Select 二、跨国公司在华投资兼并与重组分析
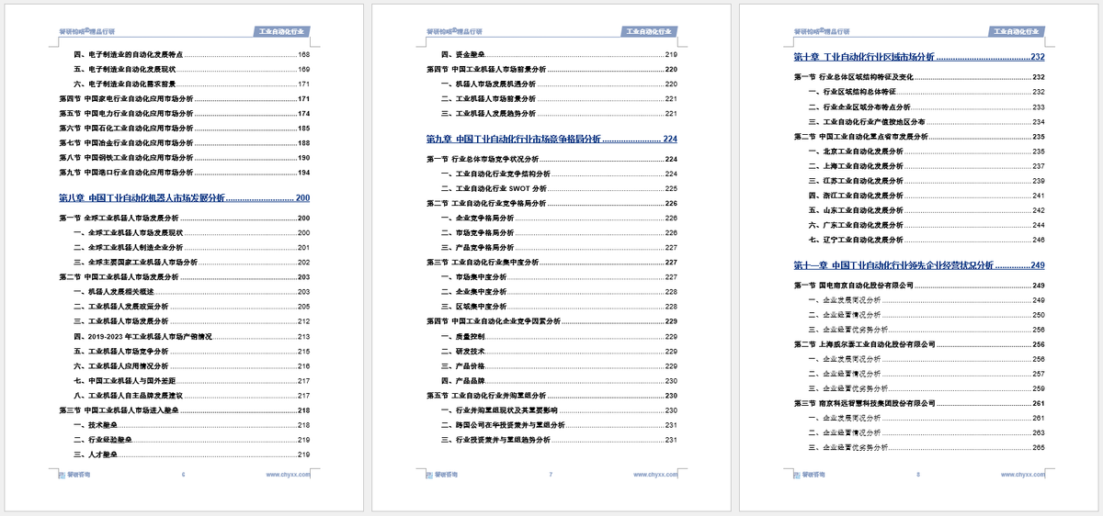1103x516 pixels. click(x=559, y=425)
